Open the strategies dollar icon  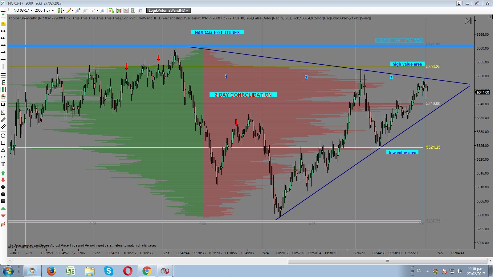(133, 10)
